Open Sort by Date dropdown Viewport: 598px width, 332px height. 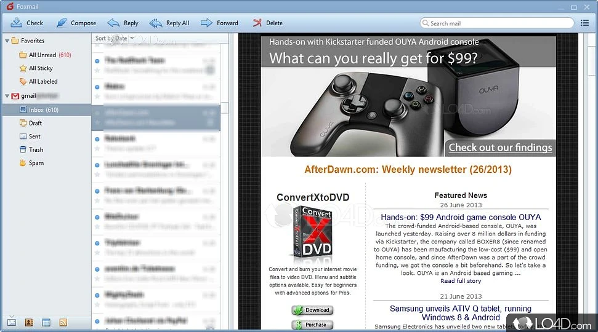coord(115,38)
